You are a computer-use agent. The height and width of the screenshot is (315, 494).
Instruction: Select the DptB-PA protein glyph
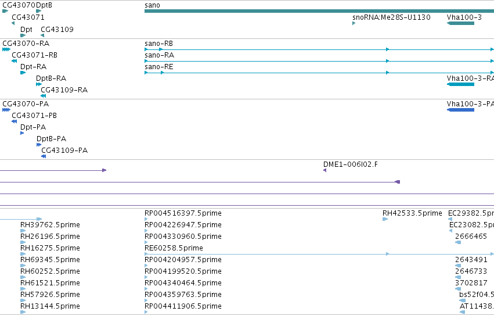[x=39, y=145]
